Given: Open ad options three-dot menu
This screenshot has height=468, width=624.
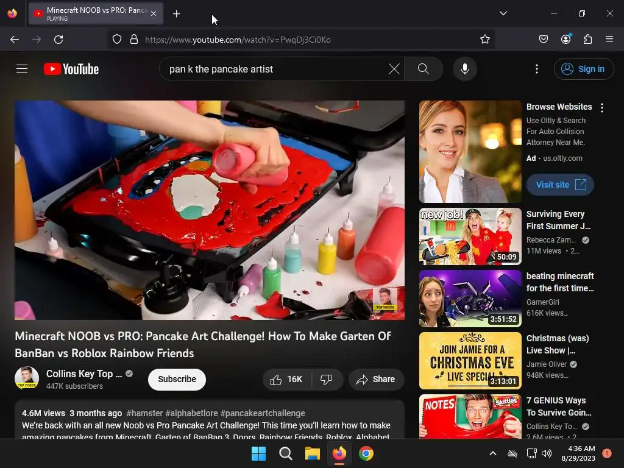Looking at the screenshot, I should click(601, 108).
